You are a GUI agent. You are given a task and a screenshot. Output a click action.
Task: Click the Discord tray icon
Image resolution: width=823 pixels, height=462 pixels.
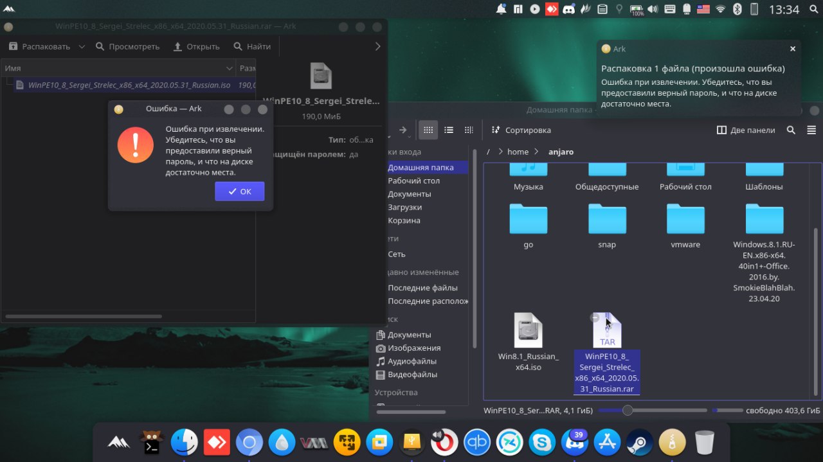point(568,9)
